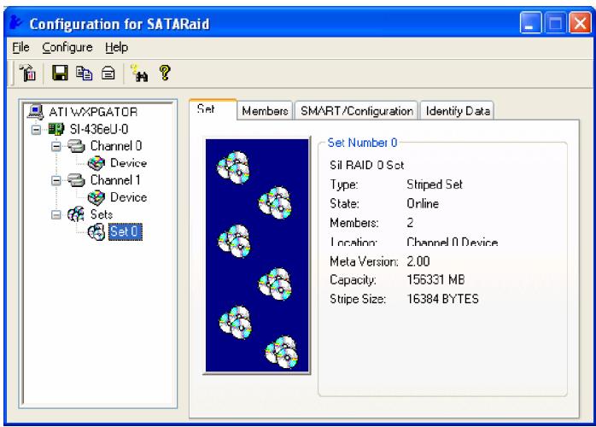
Task: Switch to the Members tab
Action: point(265,111)
